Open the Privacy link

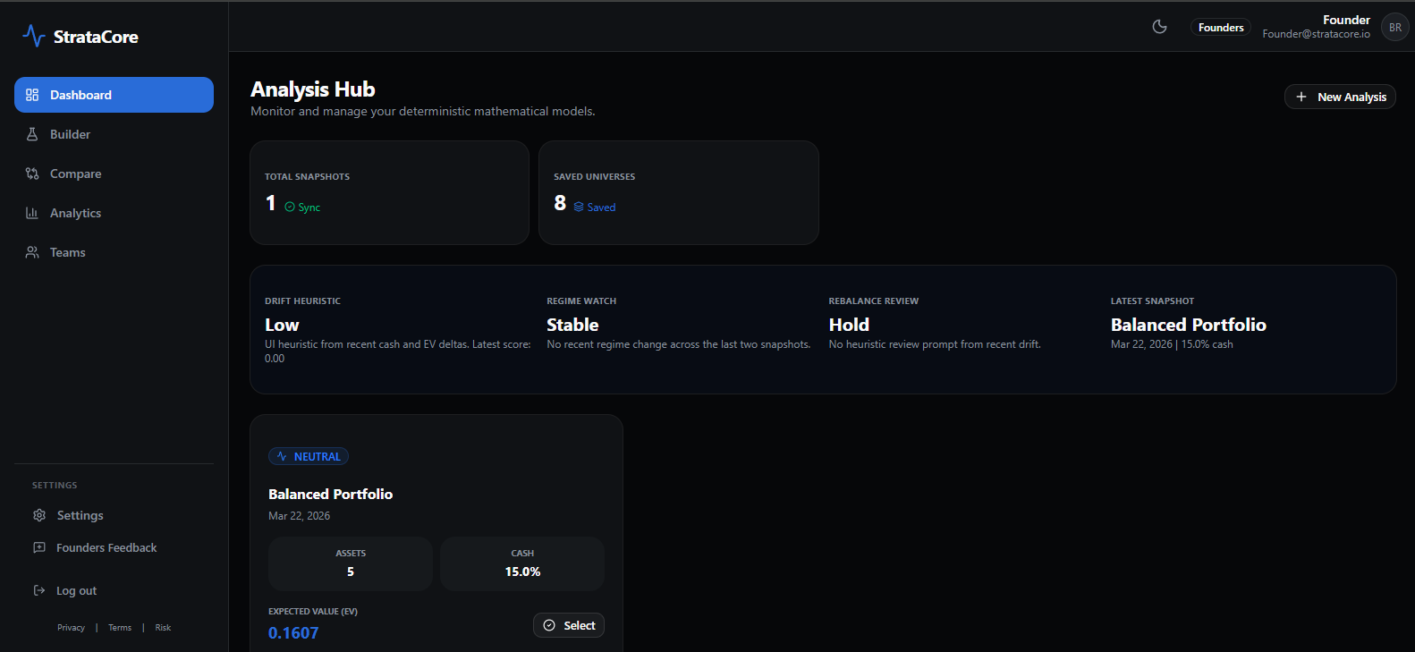(71, 628)
